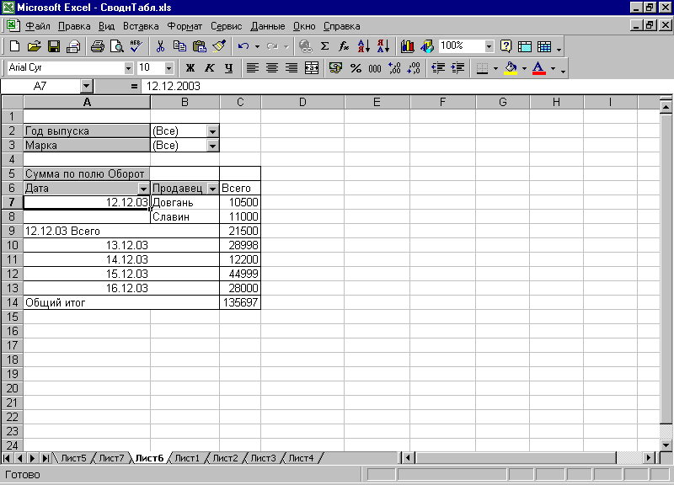Switch to sheet tab Лист1

click(187, 458)
